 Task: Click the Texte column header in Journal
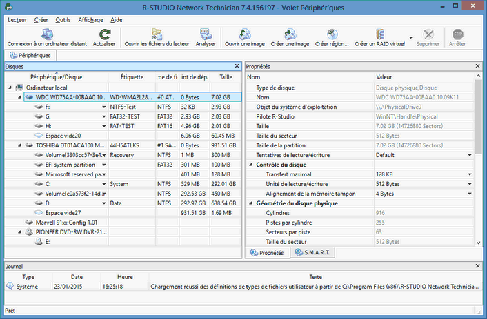(315, 277)
